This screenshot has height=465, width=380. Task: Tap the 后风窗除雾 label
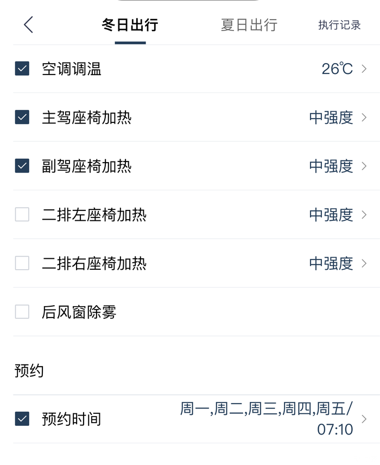[79, 312]
